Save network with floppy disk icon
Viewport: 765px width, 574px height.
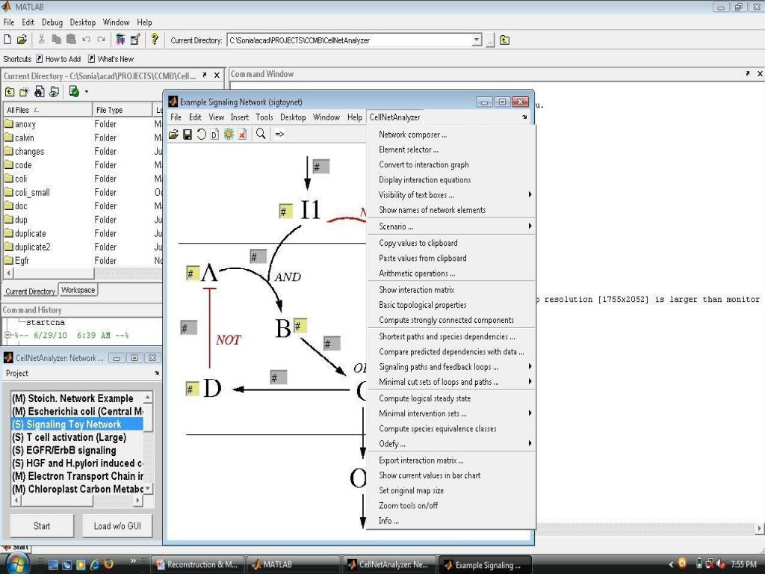[188, 135]
